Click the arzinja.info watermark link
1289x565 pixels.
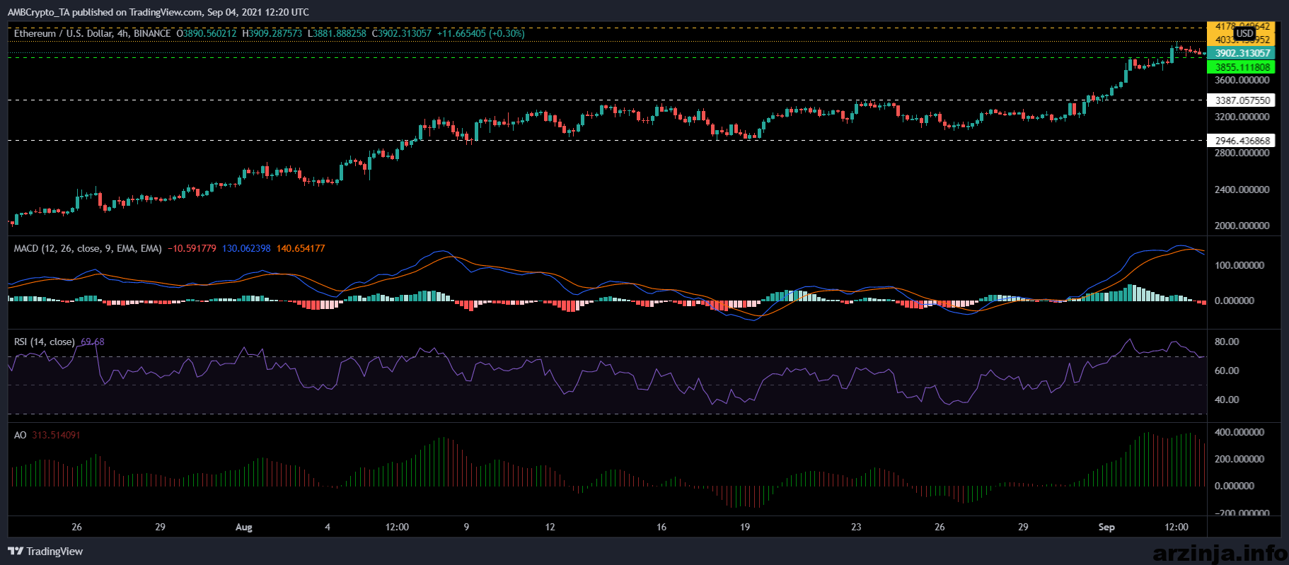tap(1220, 552)
